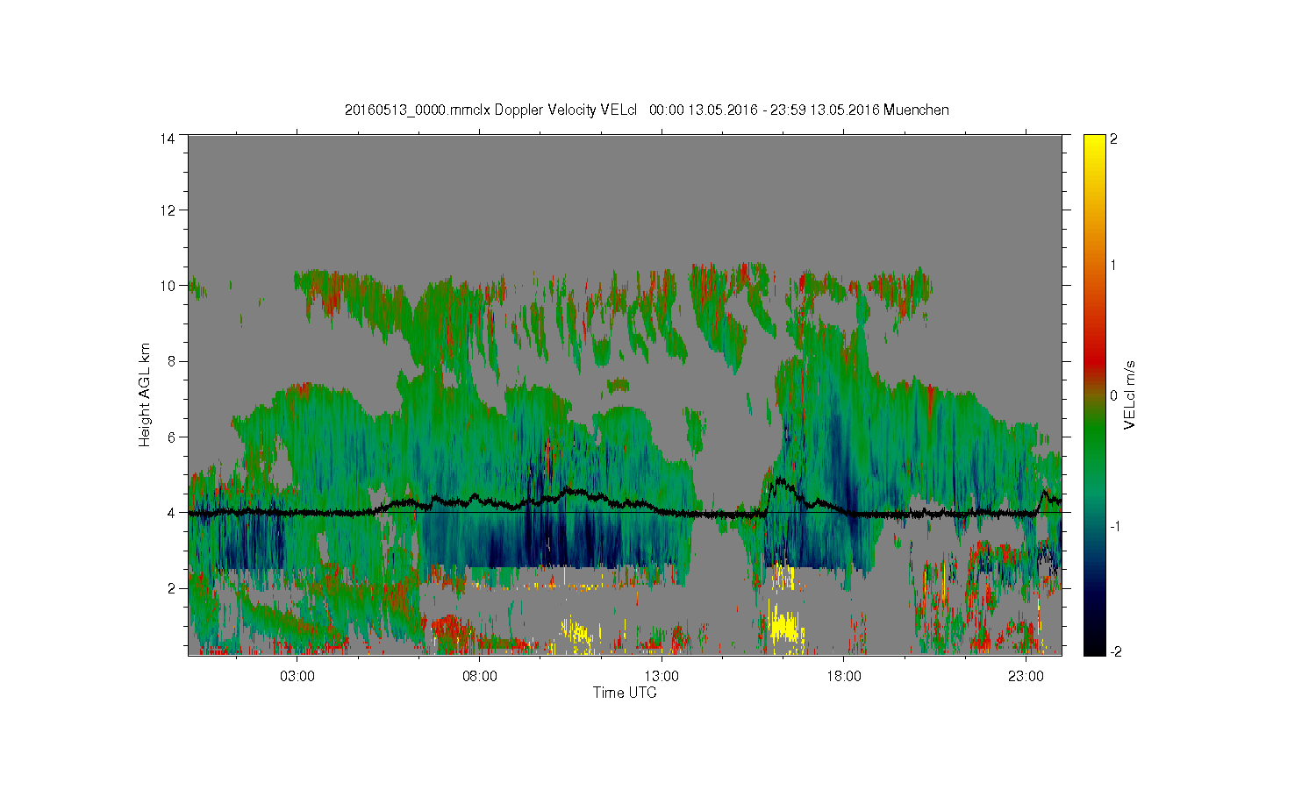Click the '10' height tick label

coord(167,286)
